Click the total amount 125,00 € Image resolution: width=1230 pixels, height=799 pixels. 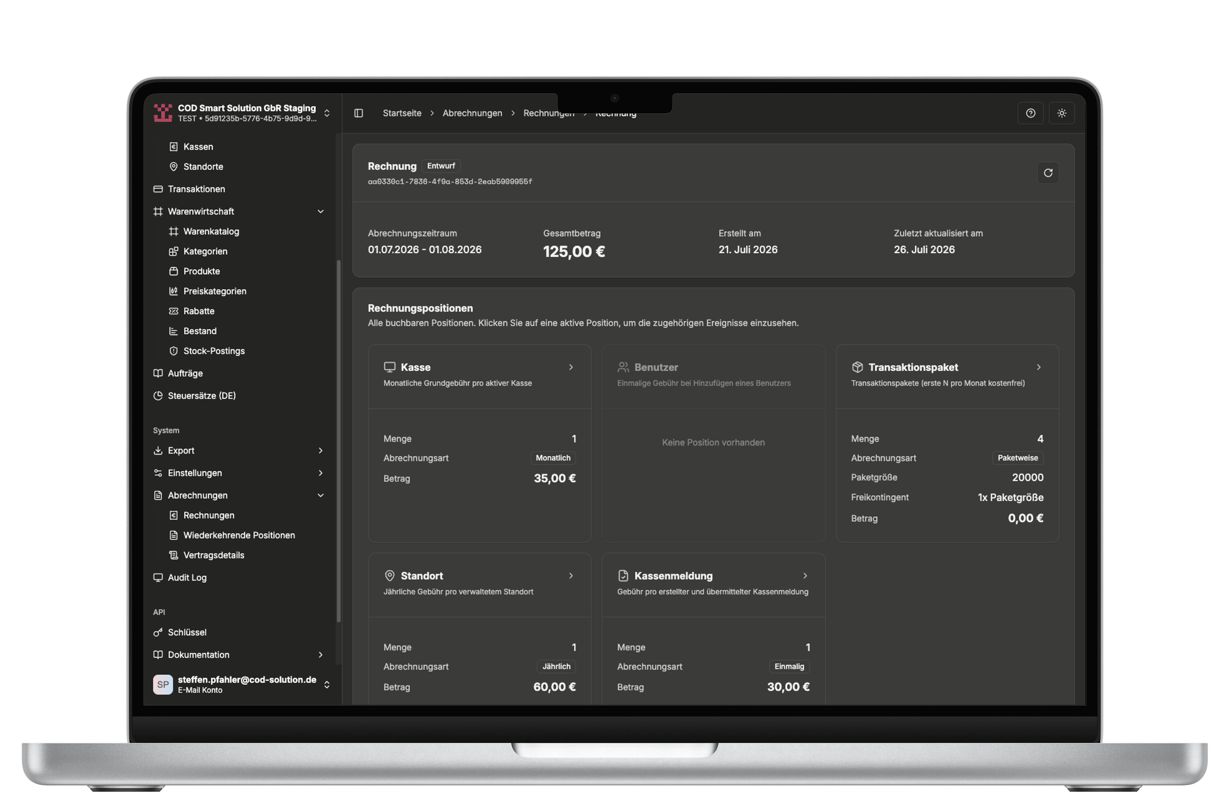tap(574, 251)
